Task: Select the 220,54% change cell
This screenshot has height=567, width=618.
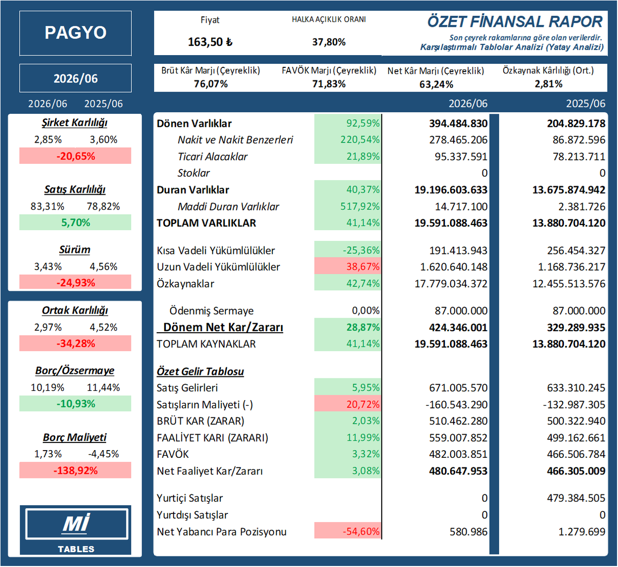Action: (x=348, y=140)
